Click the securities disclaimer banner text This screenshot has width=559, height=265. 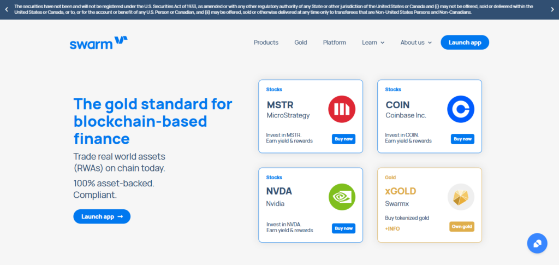(274, 9)
